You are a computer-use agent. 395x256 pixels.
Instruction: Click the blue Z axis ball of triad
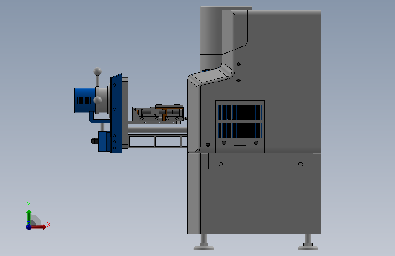pos(29,227)
